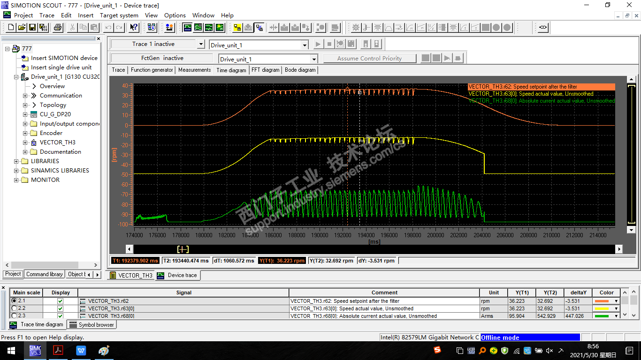Open the accessible nodes icon with orange dot
641x360 pixels.
[x=169, y=28]
